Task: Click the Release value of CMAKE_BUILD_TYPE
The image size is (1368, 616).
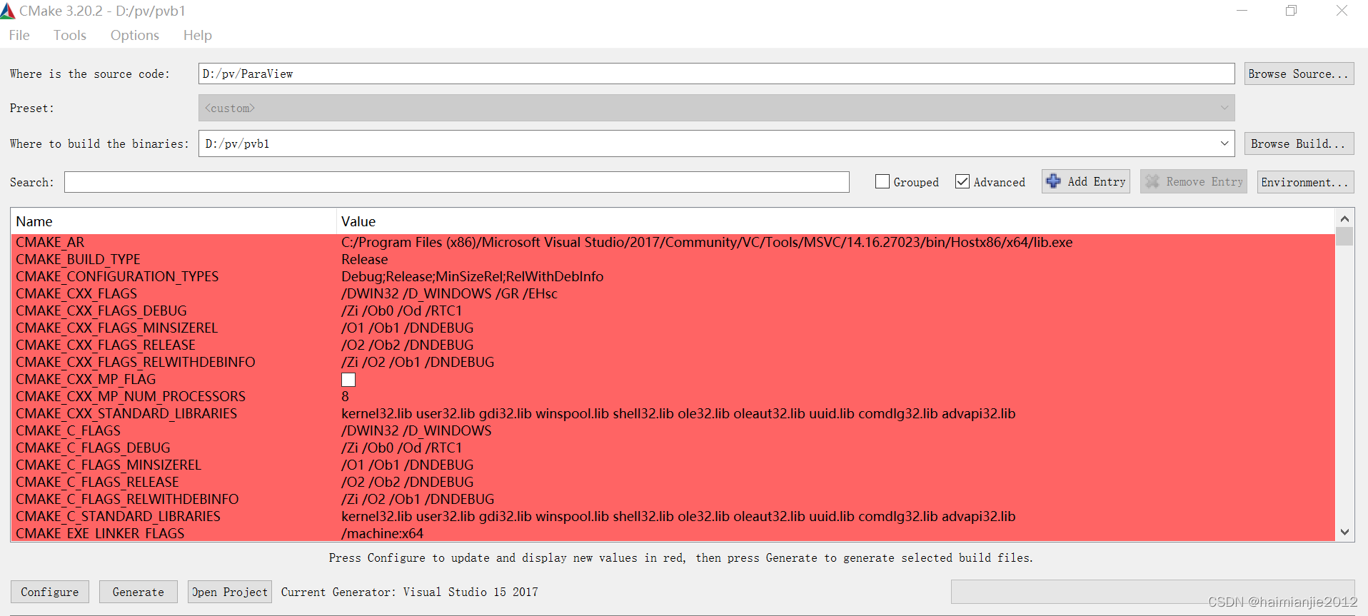Action: (x=365, y=260)
